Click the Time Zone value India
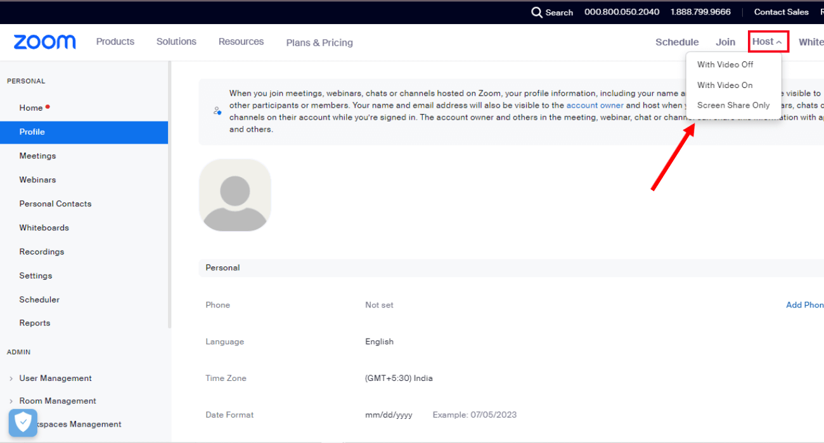This screenshot has width=824, height=443. 399,378
